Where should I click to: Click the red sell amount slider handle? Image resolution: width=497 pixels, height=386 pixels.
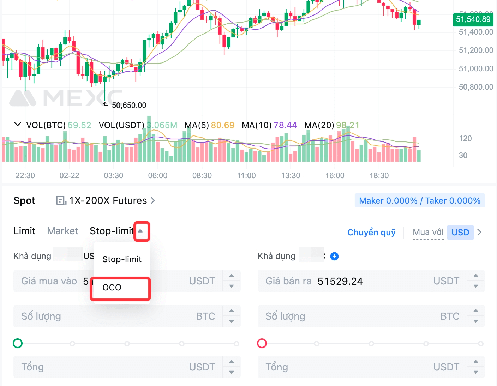262,343
